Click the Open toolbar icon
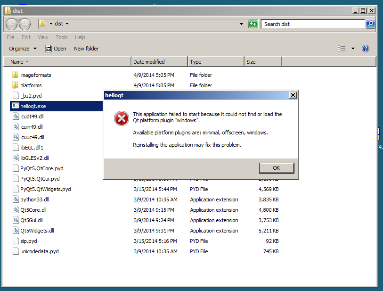 point(49,49)
